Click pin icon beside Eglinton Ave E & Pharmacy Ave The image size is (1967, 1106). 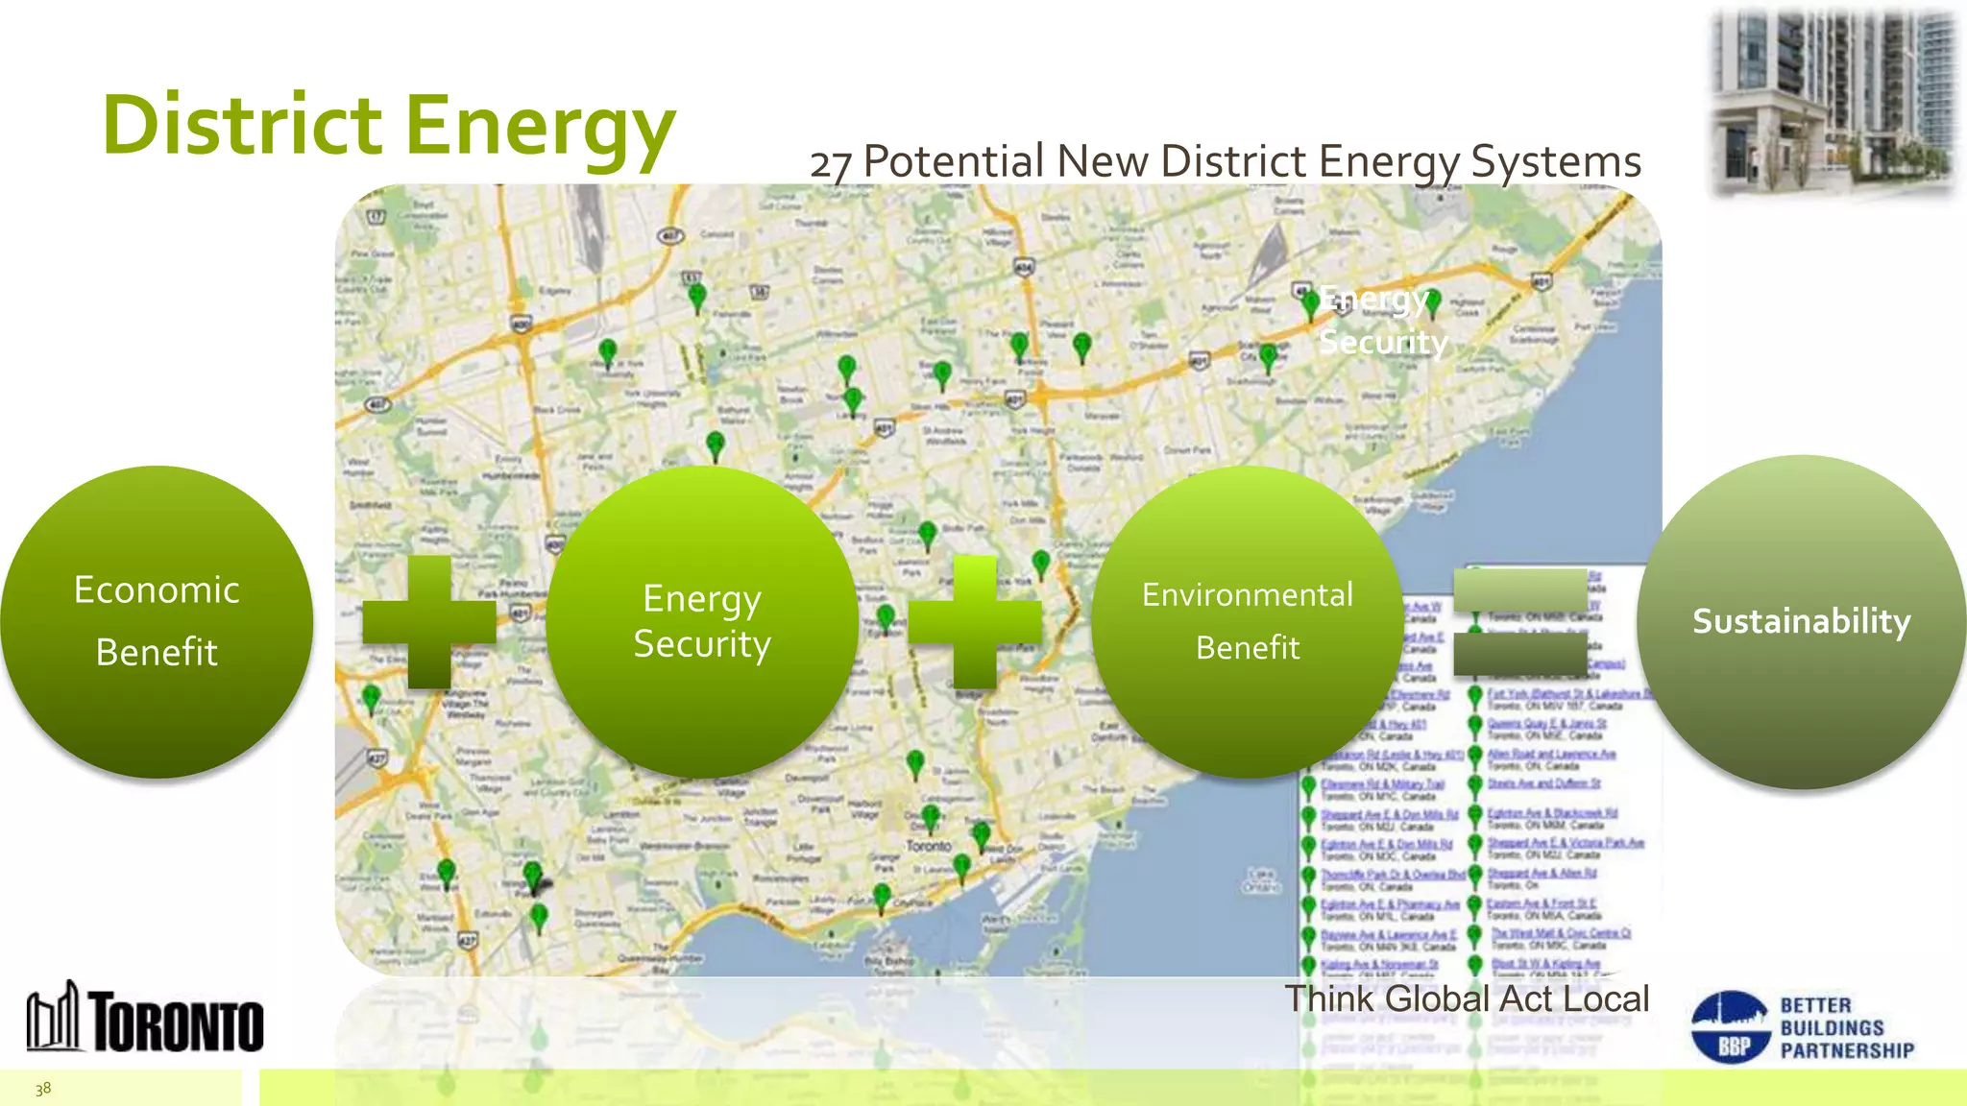(1308, 908)
